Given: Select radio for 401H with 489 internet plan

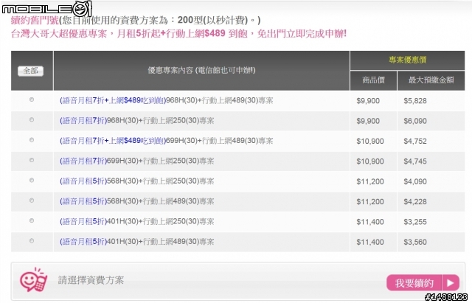Looking at the screenshot, I should click(x=32, y=241).
